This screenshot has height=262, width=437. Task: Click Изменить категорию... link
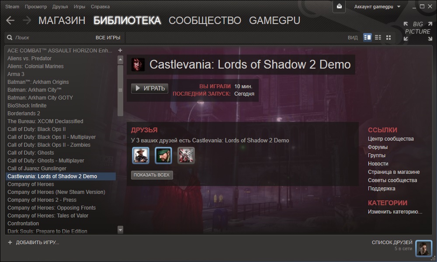pyautogui.click(x=395, y=212)
